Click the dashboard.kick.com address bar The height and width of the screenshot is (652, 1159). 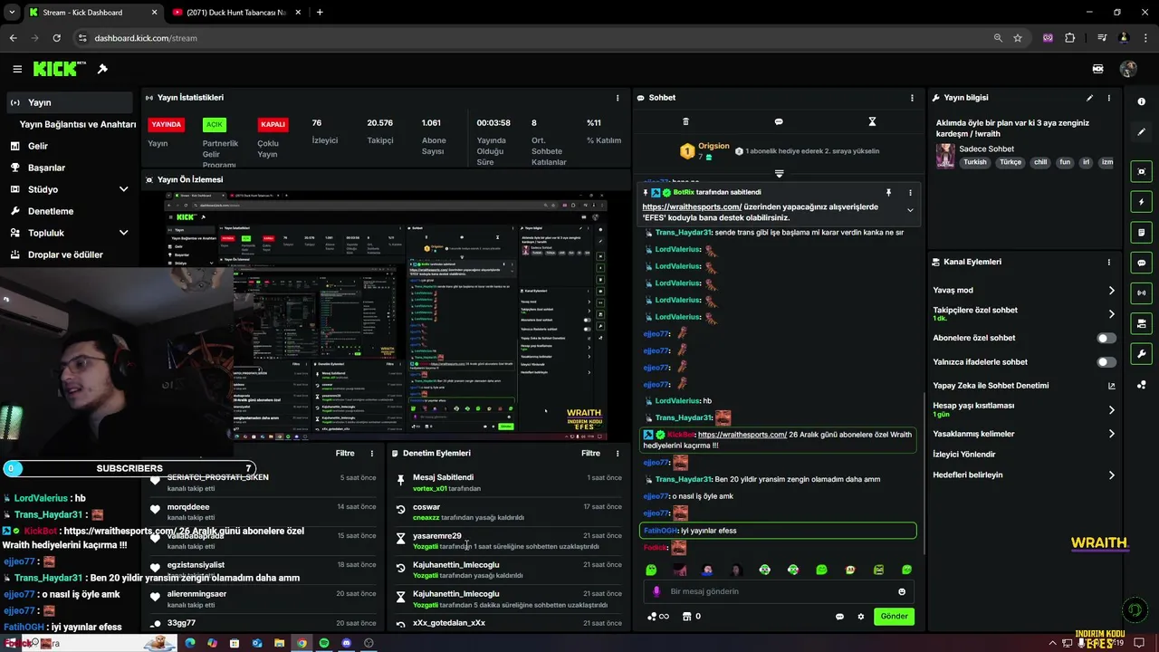pos(534,38)
